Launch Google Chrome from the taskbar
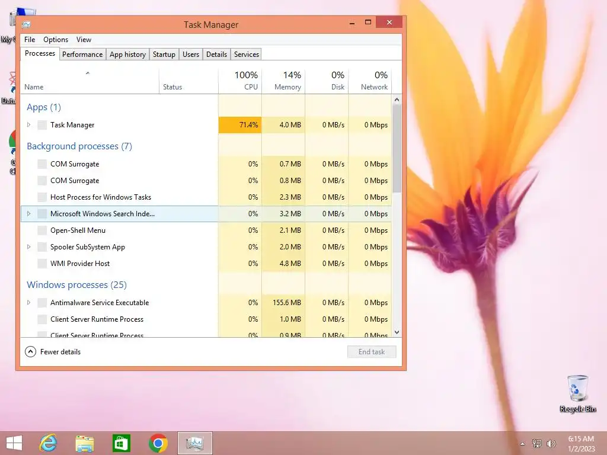The image size is (607, 455). point(158,443)
